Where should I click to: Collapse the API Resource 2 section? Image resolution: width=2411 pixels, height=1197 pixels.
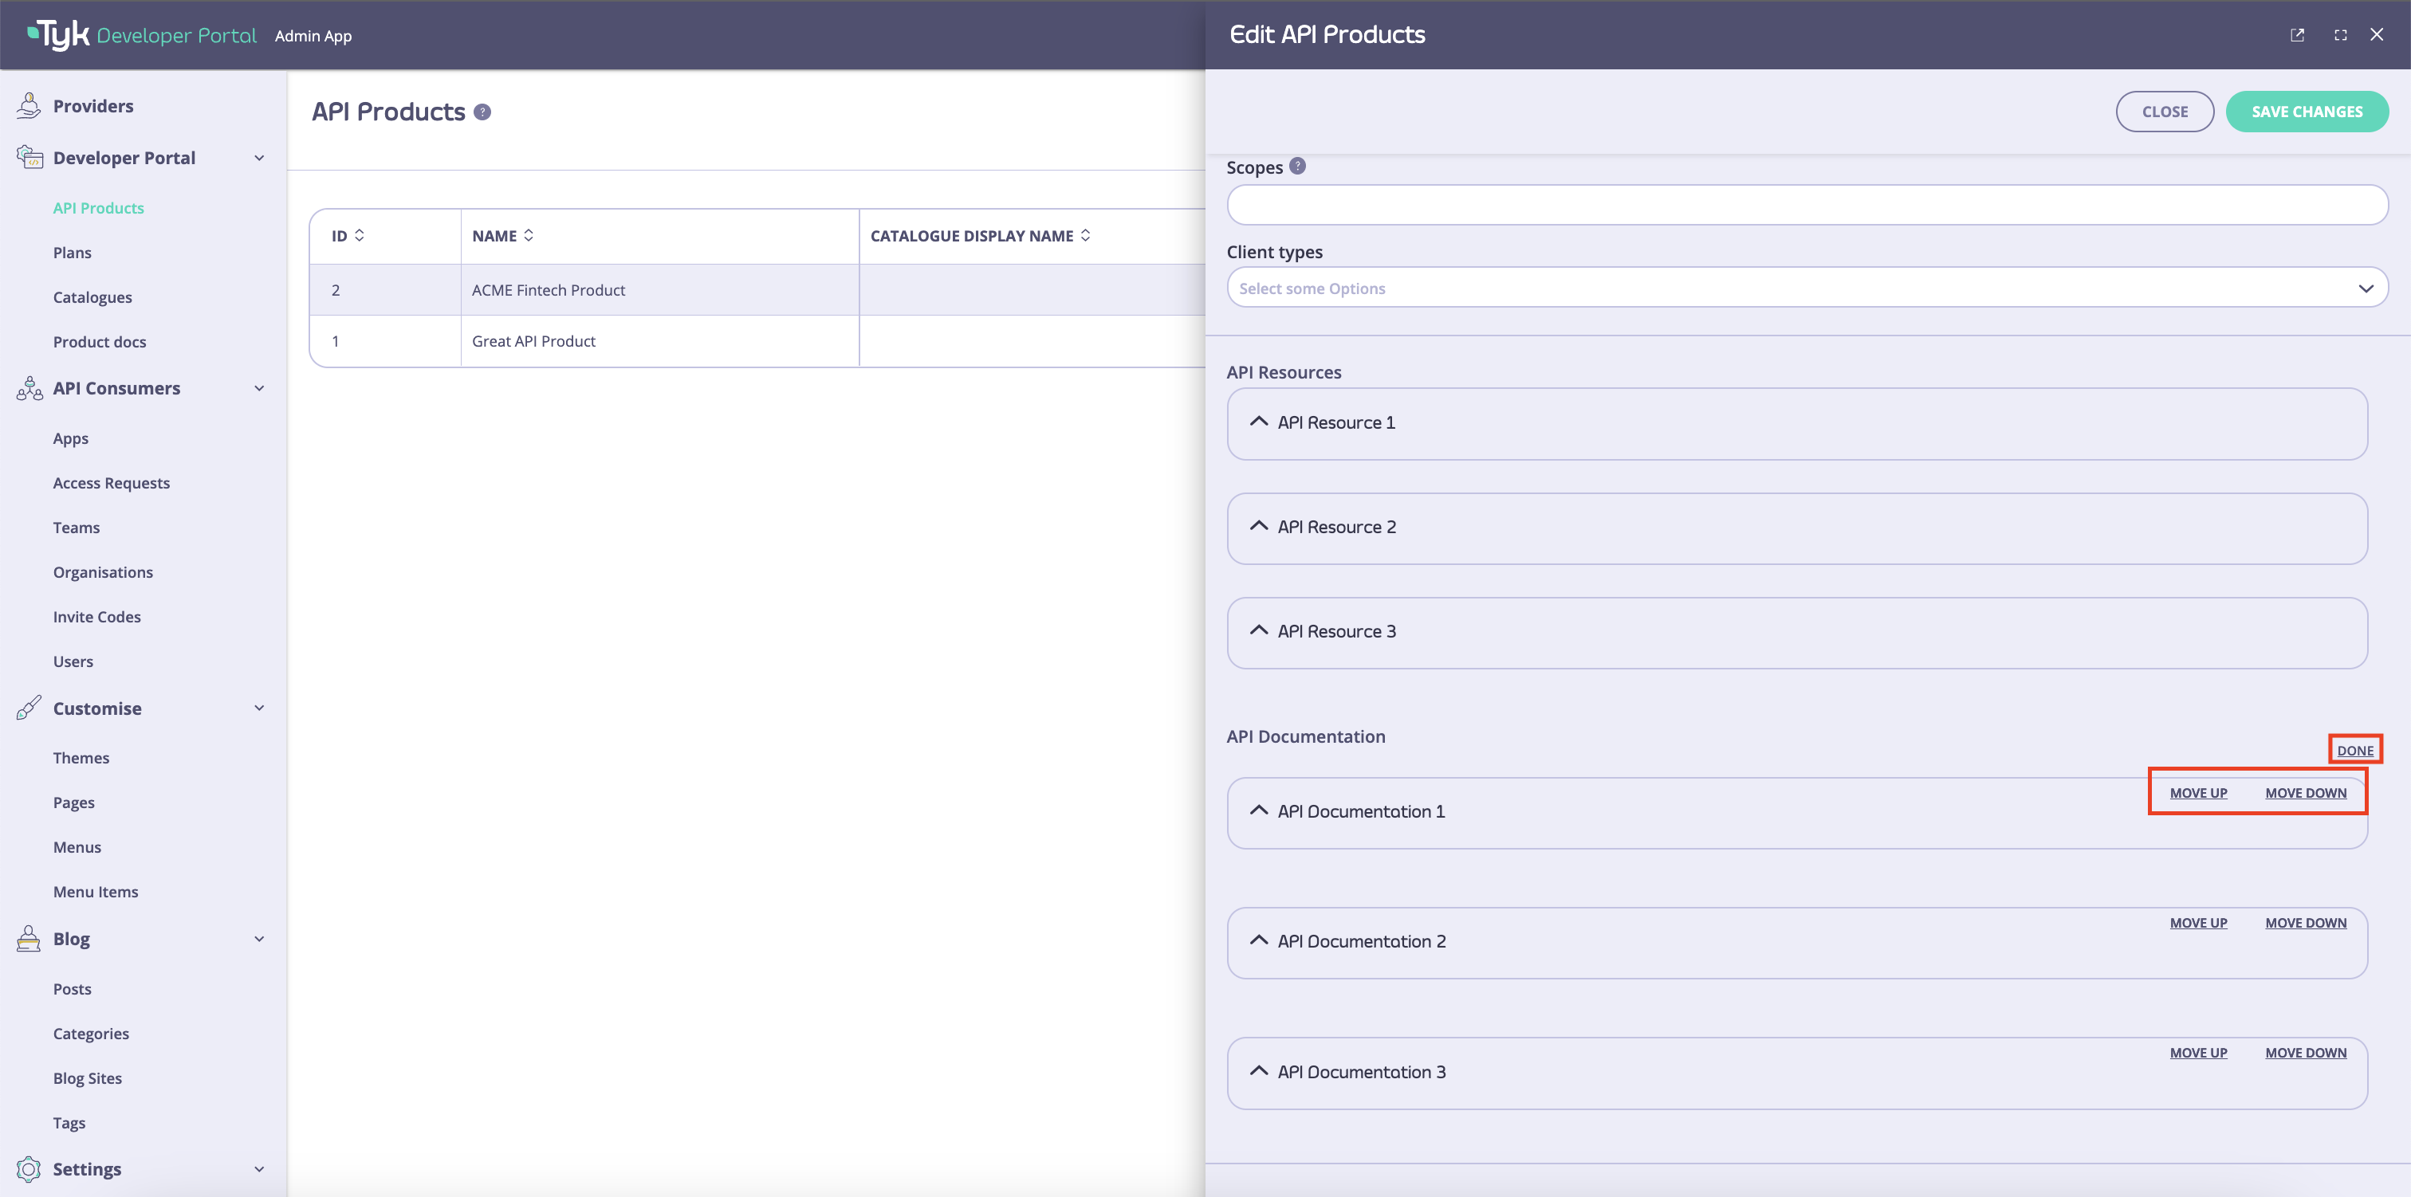point(1258,527)
